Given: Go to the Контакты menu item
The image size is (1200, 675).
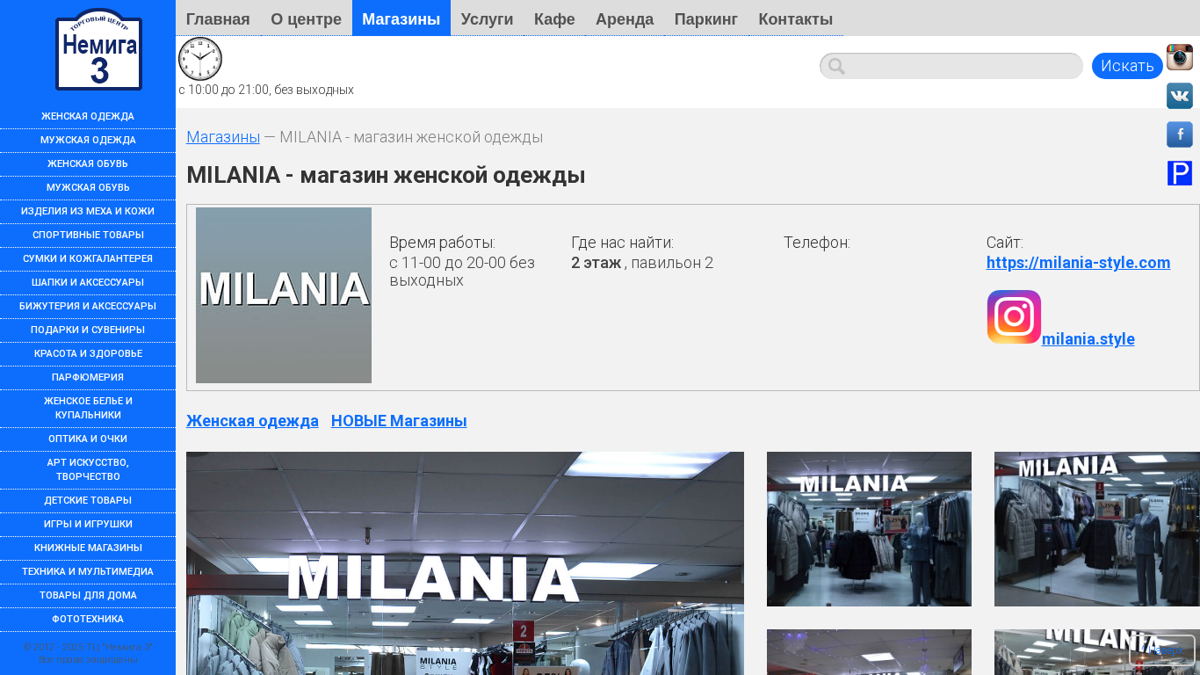Looking at the screenshot, I should click(x=796, y=18).
